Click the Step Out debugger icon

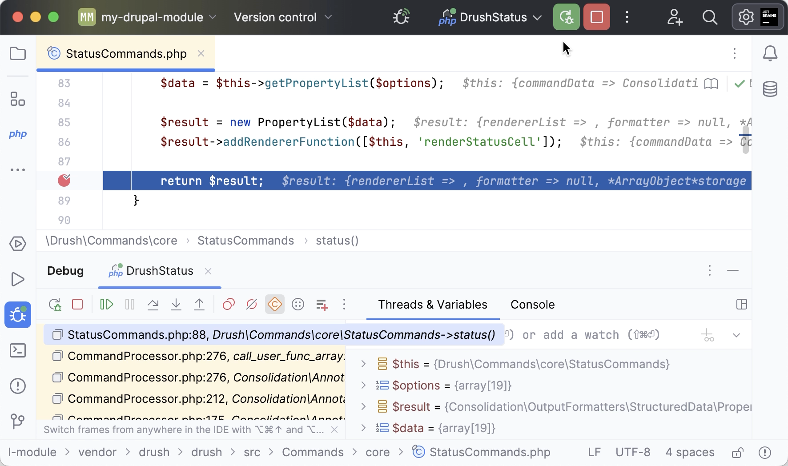(x=199, y=305)
